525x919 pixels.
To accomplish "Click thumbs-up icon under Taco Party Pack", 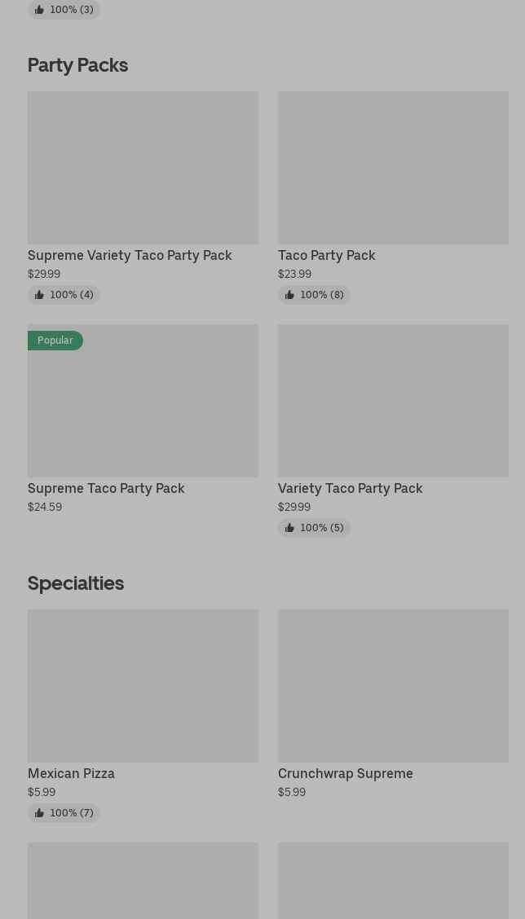I will click(289, 295).
